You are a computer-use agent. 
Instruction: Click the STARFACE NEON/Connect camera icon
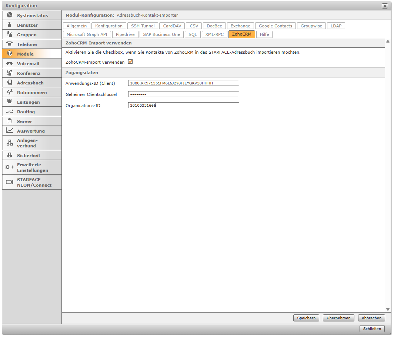(x=10, y=182)
